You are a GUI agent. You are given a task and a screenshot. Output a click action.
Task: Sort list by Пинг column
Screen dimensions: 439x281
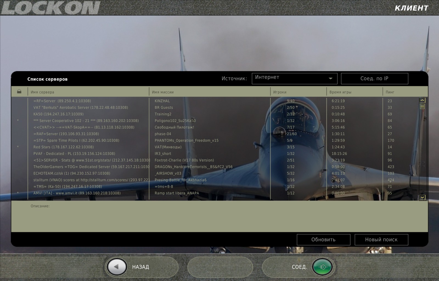tap(390, 92)
